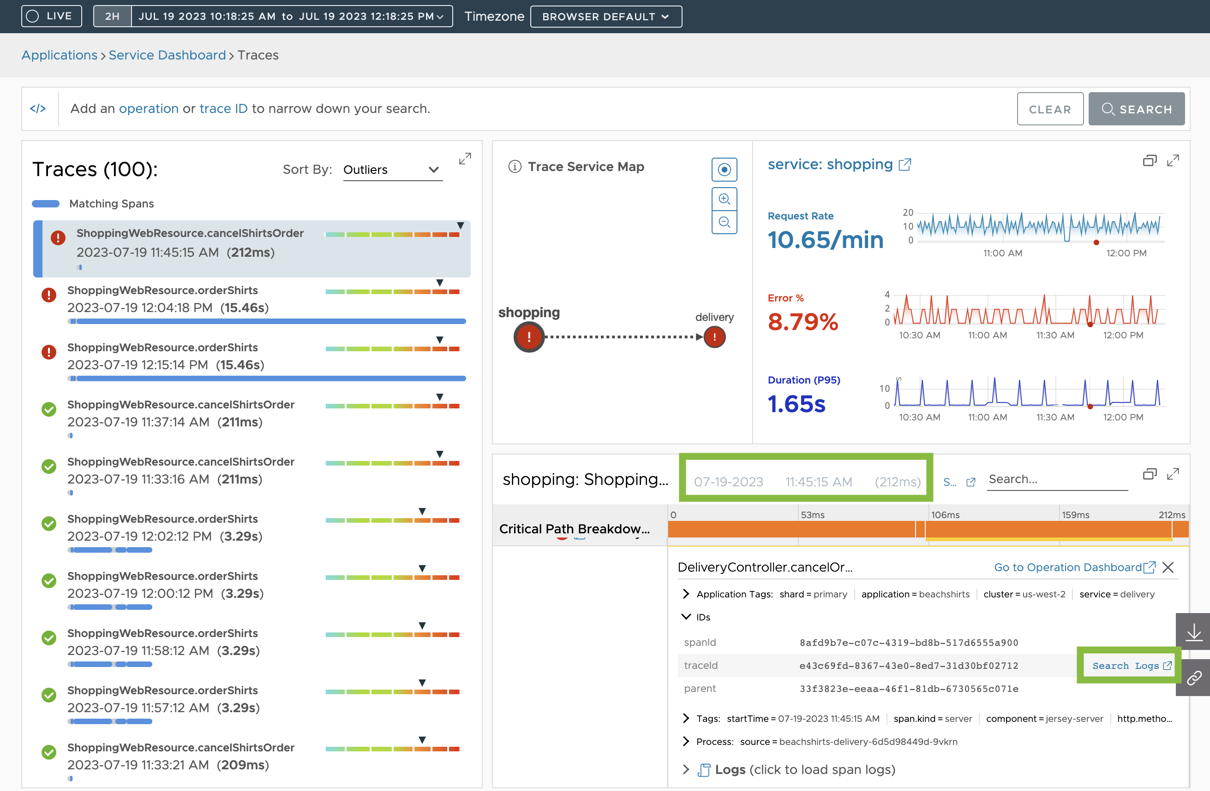Click the Duration (P95) chart
The image size is (1210, 791).
[x=1029, y=391]
